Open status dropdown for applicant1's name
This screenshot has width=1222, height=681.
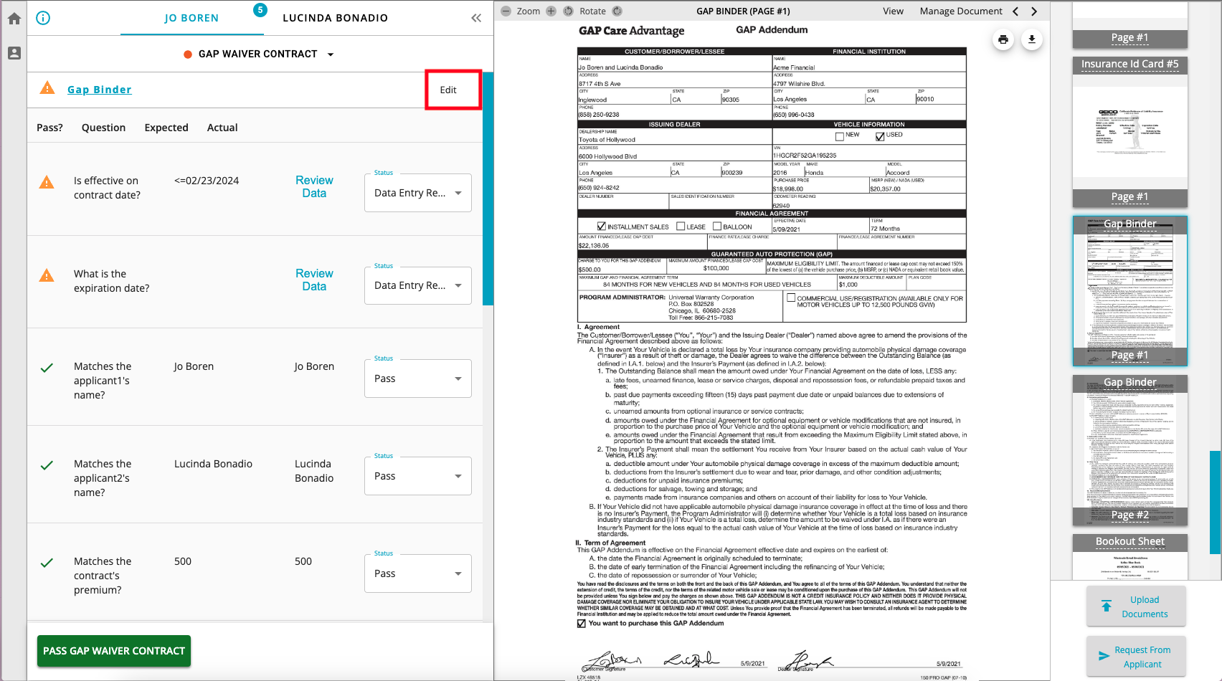pos(417,378)
